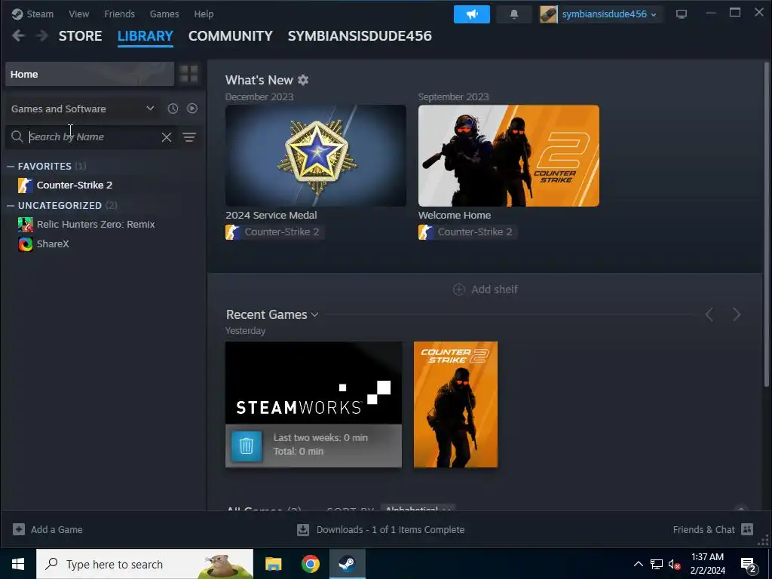Click the search magnifier icon

[x=17, y=136]
